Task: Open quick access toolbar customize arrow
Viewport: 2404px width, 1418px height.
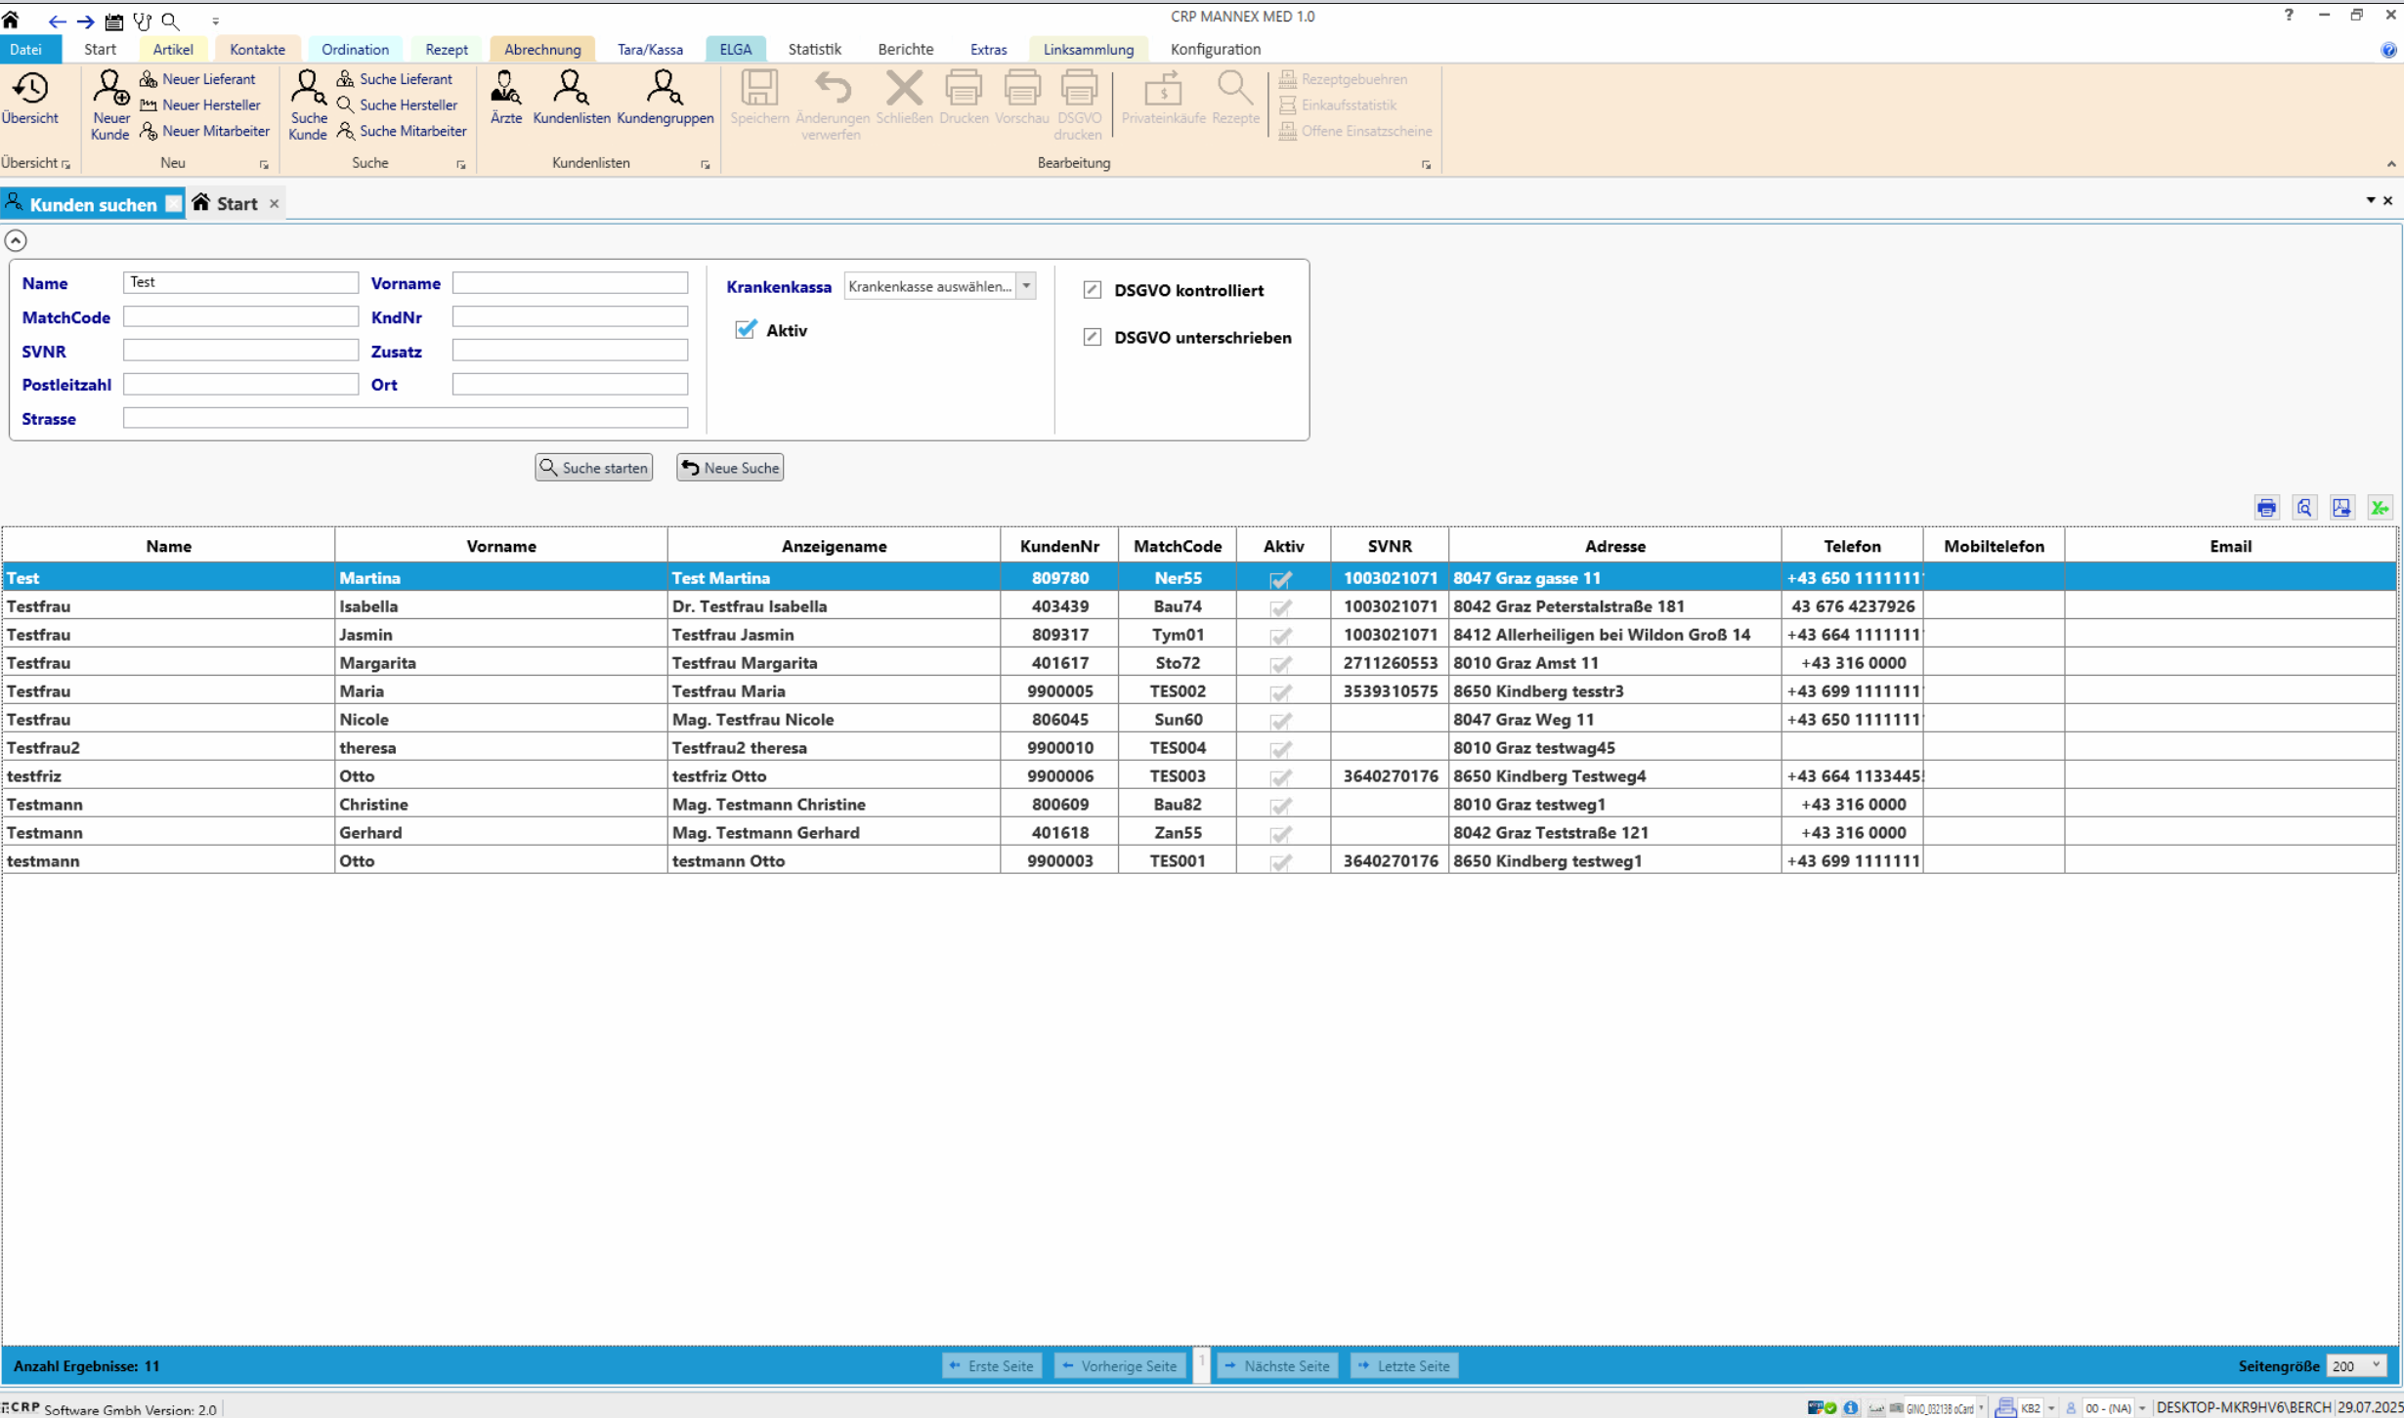Action: coord(216,21)
